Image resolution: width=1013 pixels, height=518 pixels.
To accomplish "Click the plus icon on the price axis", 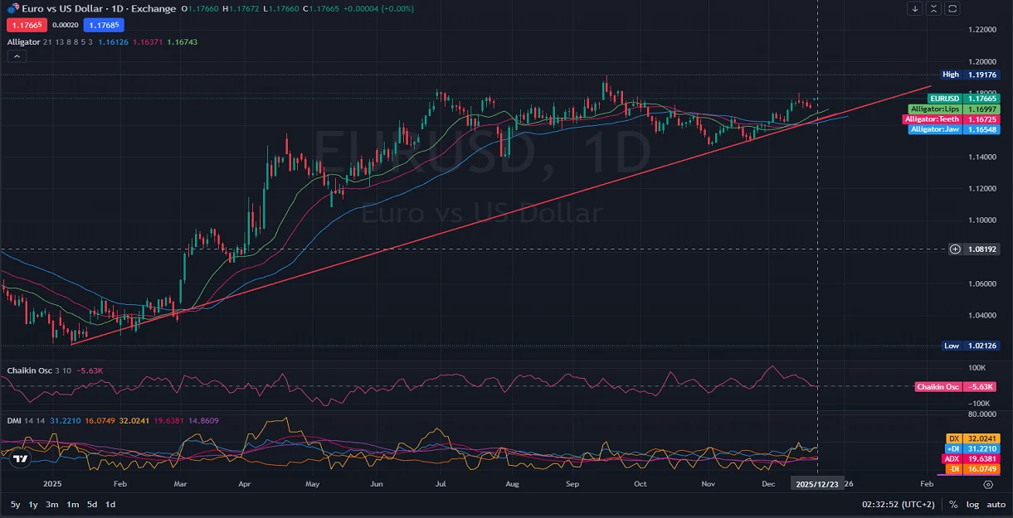I will click(x=955, y=249).
